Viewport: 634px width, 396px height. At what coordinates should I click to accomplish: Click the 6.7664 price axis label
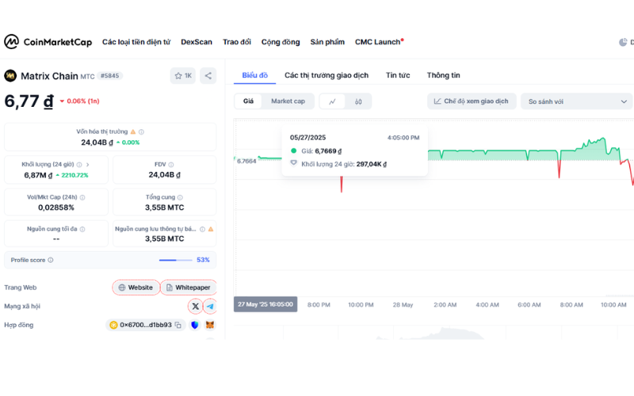pos(246,161)
